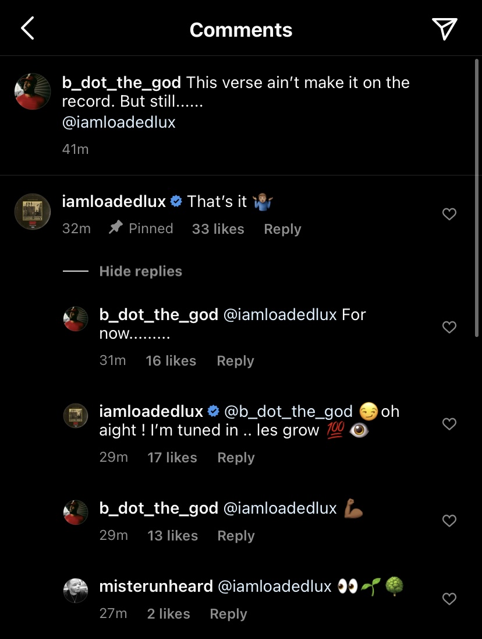482x639 pixels.
Task: Like misterunheard's comment with heart icon
Action: 449,599
